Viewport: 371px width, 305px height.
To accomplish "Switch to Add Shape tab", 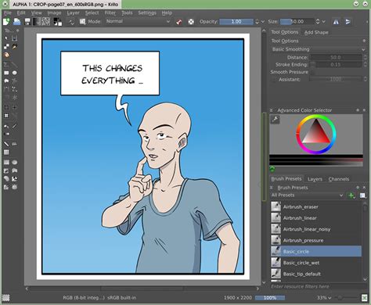I will (x=316, y=32).
